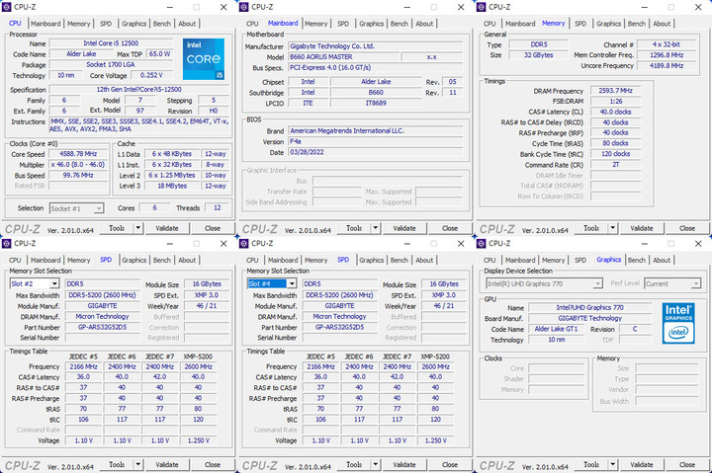Image resolution: width=712 pixels, height=473 pixels.
Task: Click Validate in the CPU tab window
Action: click(167, 228)
